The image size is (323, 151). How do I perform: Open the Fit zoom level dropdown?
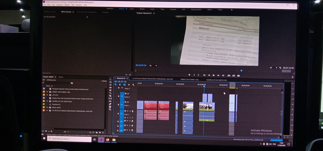[x=153, y=65]
